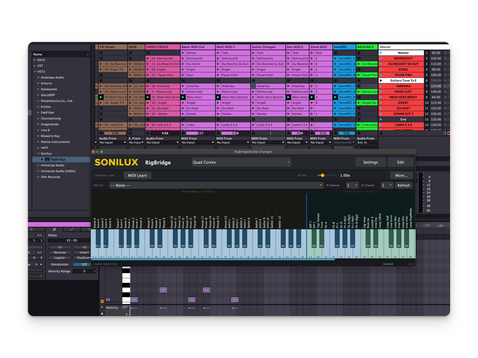Open the Quad Cortex device dropdown
This screenshot has height=358, width=478.
(241, 162)
